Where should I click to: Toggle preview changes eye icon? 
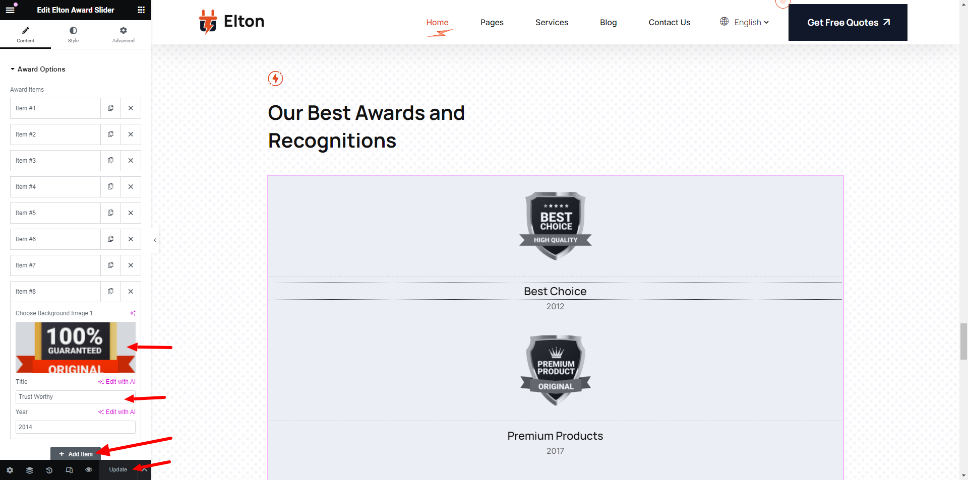(89, 470)
